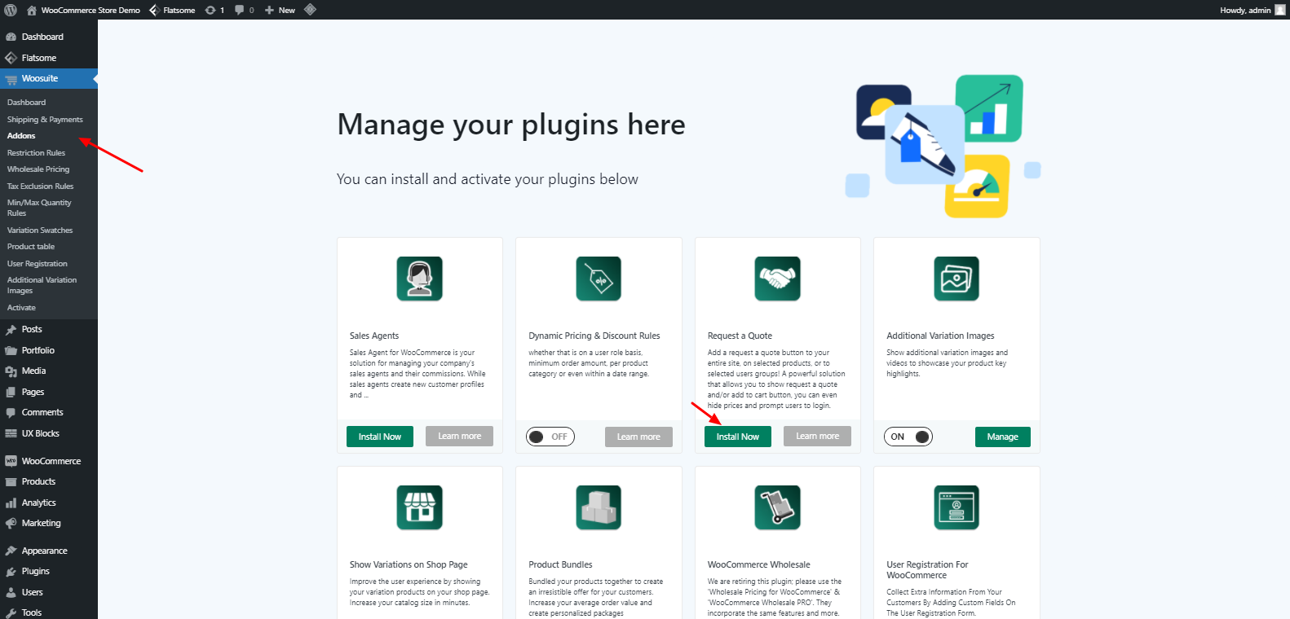Click the Users icon in sidebar
1290x619 pixels.
(x=11, y=593)
